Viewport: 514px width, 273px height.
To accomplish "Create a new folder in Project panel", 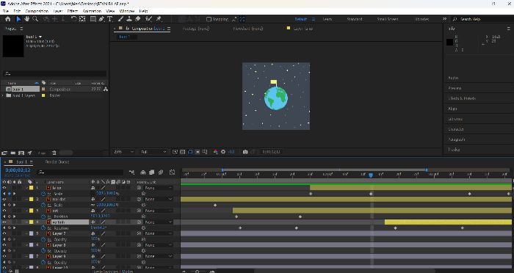I will [12, 153].
